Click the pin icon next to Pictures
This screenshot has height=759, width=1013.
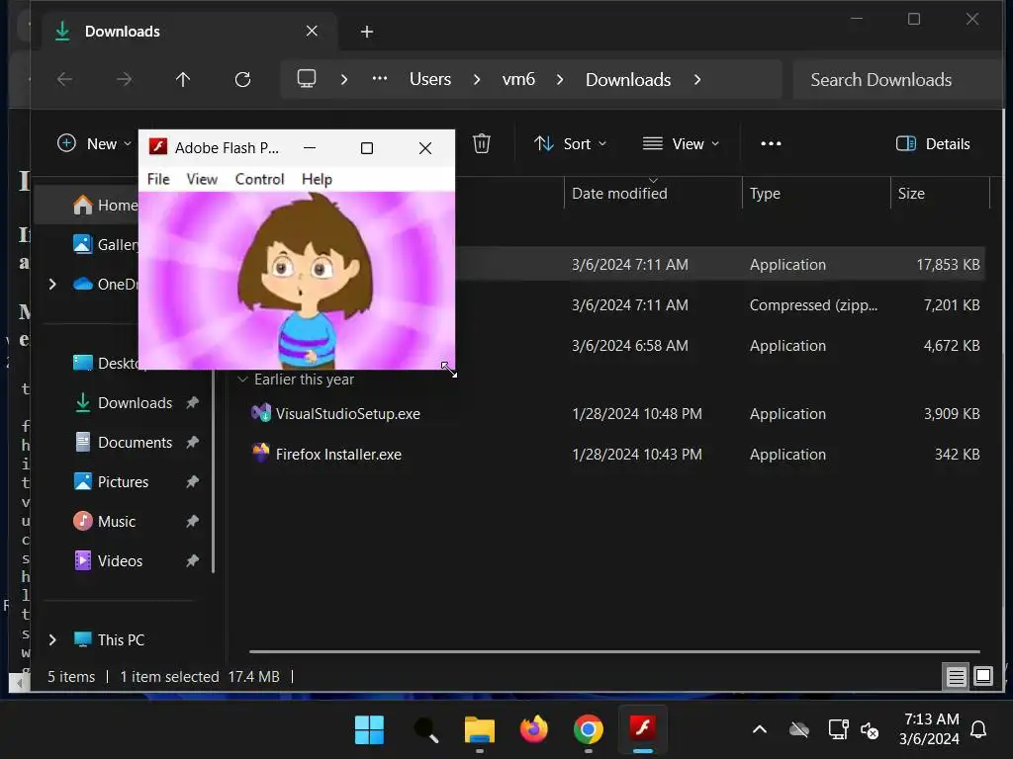(x=192, y=481)
